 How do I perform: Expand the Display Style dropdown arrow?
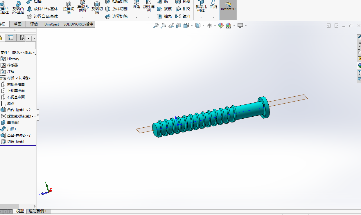click(x=203, y=26)
